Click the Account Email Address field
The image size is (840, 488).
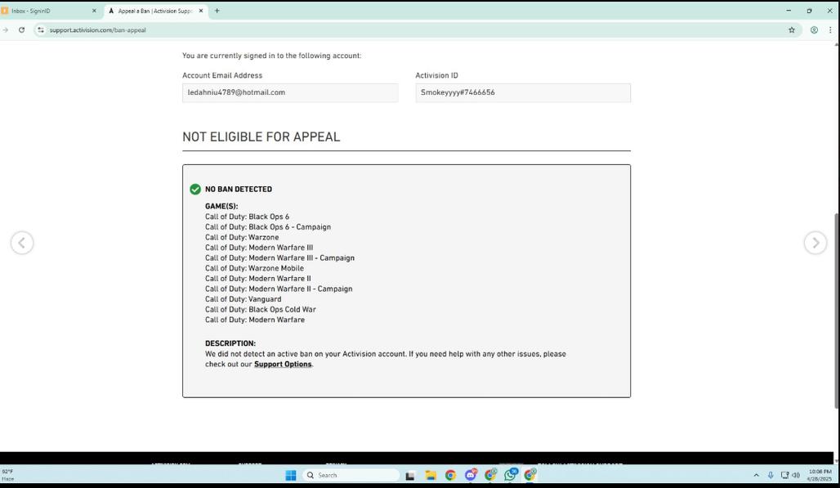[290, 92]
